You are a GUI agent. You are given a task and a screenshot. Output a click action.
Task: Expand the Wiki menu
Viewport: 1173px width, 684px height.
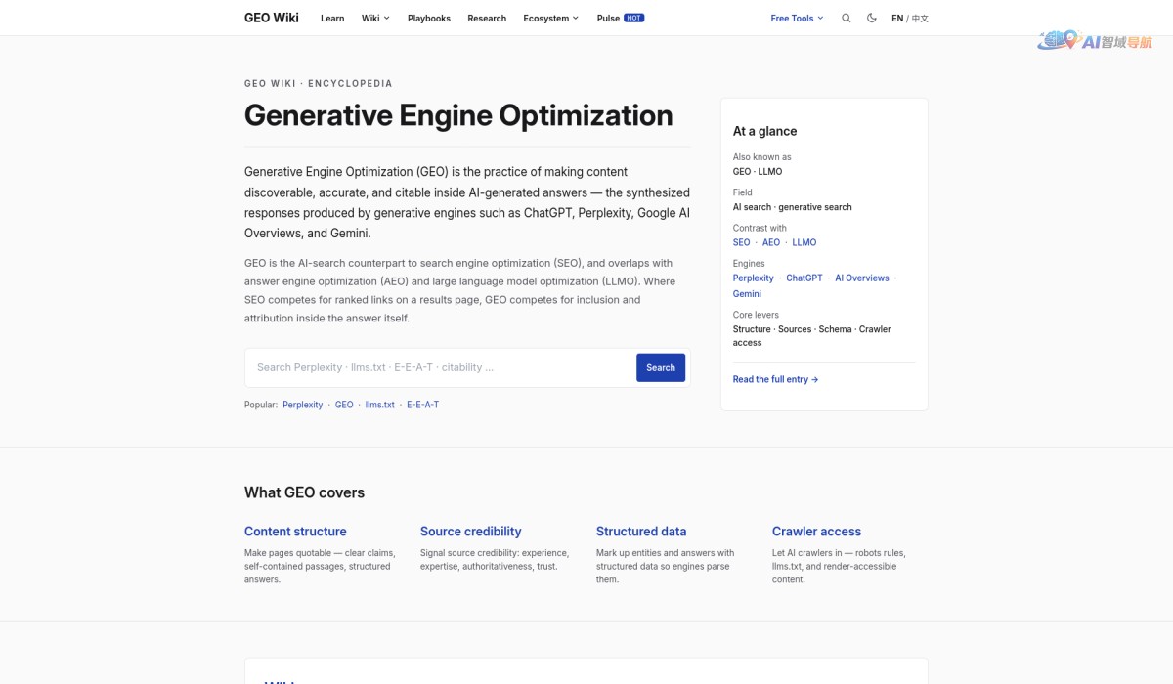tap(375, 19)
